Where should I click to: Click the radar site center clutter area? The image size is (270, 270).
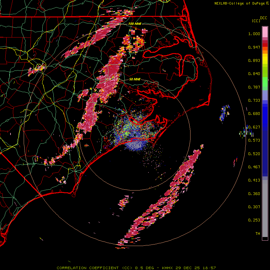click(135, 135)
